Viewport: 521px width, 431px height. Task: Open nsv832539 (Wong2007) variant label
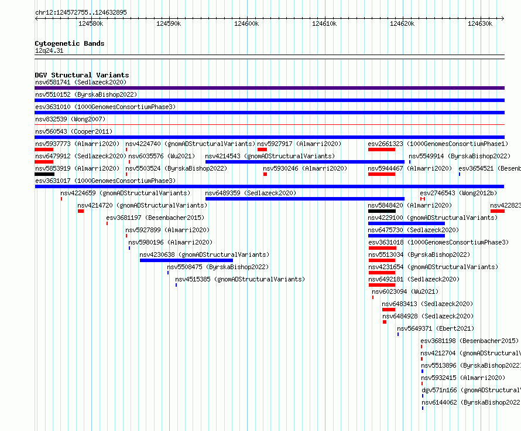(x=70, y=119)
